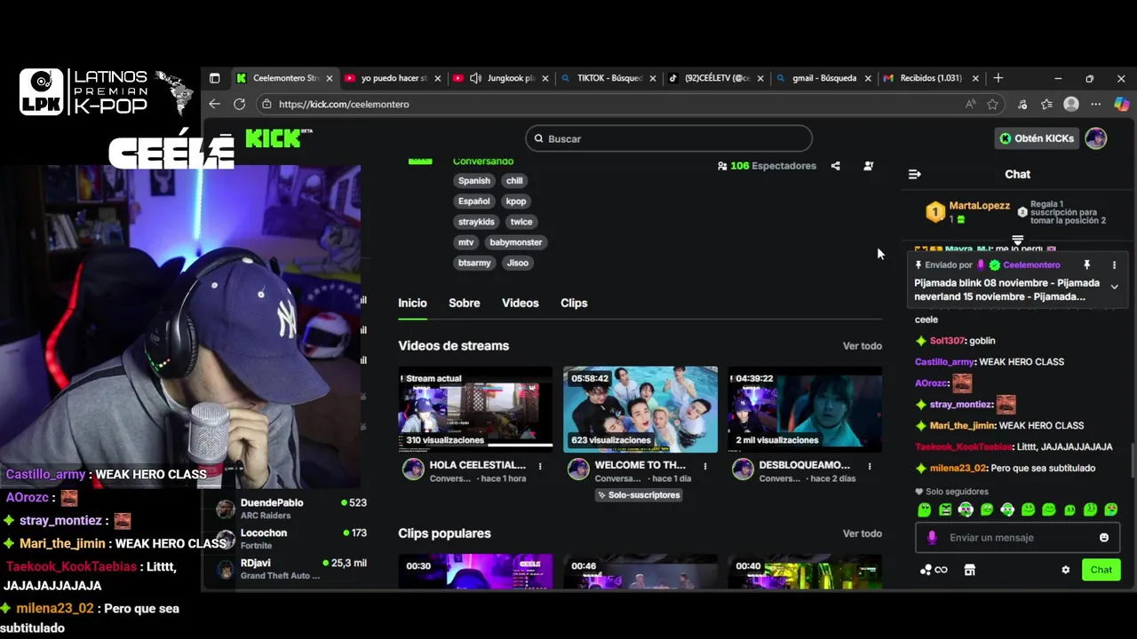The image size is (1137, 639).
Task: Click in the Buscar search field
Action: pyautogui.click(x=669, y=138)
